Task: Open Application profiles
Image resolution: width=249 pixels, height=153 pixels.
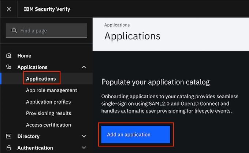Action: [x=48, y=102]
